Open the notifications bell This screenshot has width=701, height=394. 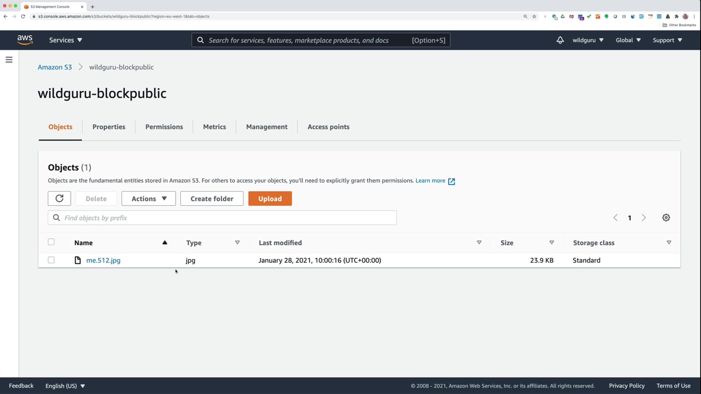pyautogui.click(x=560, y=40)
